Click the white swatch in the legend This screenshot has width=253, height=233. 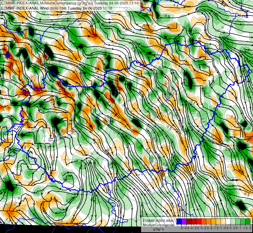coord(228,221)
